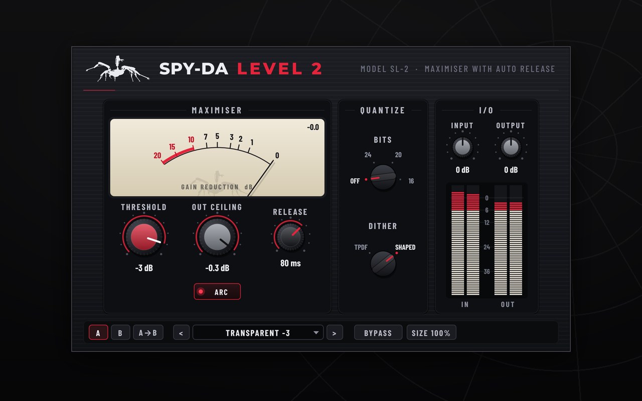Click the 80 ms release value
The width and height of the screenshot is (642, 401).
pos(290,263)
